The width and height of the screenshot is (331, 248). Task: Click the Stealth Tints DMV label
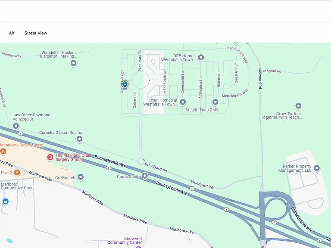pyautogui.click(x=202, y=110)
